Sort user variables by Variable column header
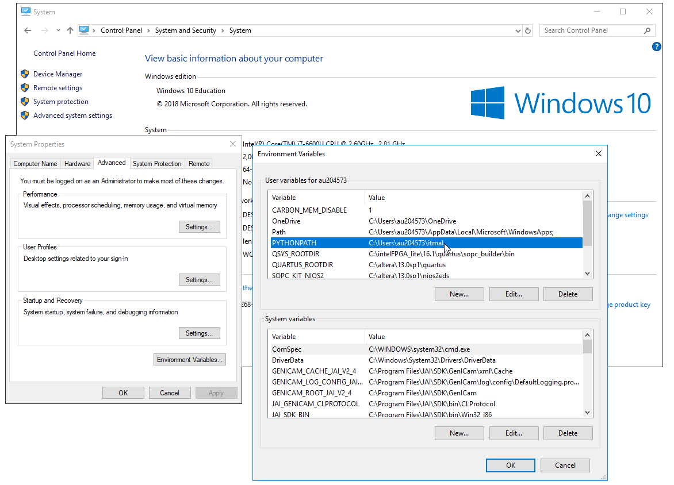This screenshot has height=485, width=674. click(x=316, y=198)
